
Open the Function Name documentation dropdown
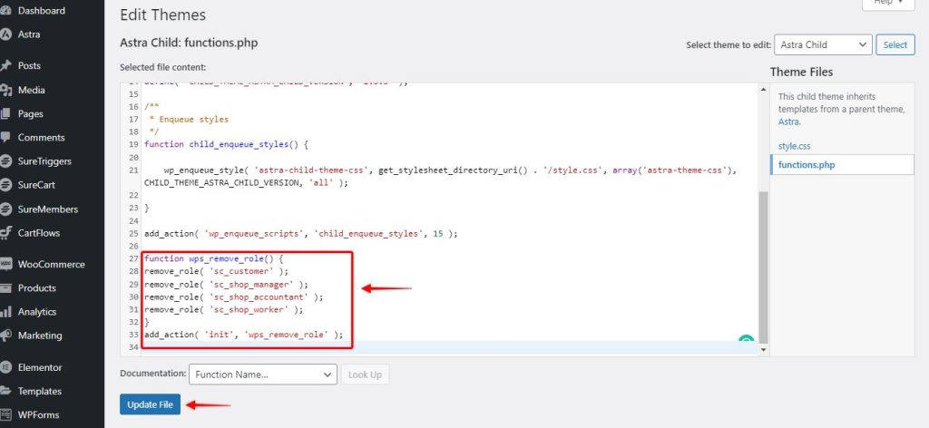263,374
